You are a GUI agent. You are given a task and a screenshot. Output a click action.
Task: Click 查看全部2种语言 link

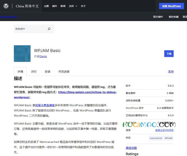click(165, 130)
